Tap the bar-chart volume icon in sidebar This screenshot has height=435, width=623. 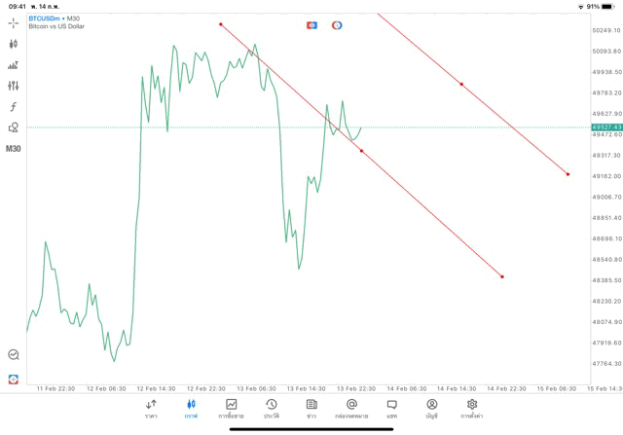[14, 65]
